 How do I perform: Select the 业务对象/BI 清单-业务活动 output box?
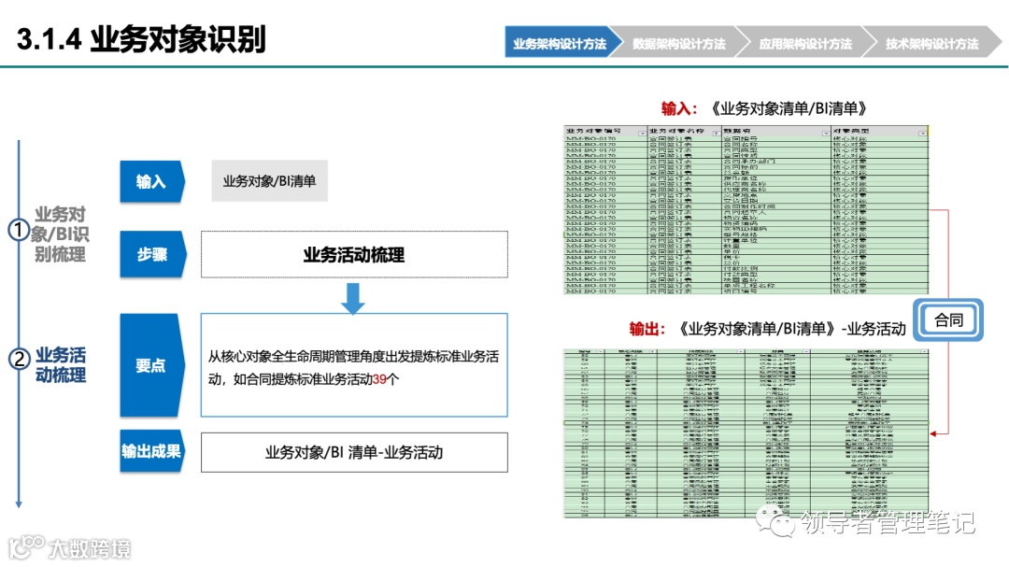pyautogui.click(x=354, y=452)
